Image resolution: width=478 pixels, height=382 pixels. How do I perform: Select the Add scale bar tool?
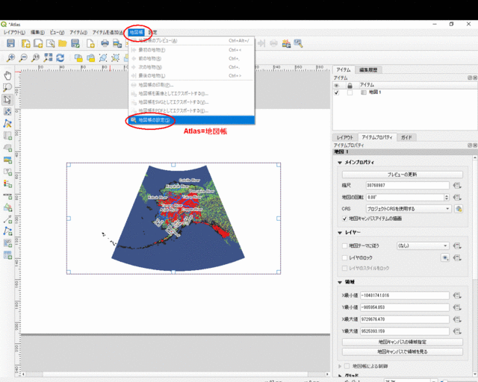tap(7, 195)
